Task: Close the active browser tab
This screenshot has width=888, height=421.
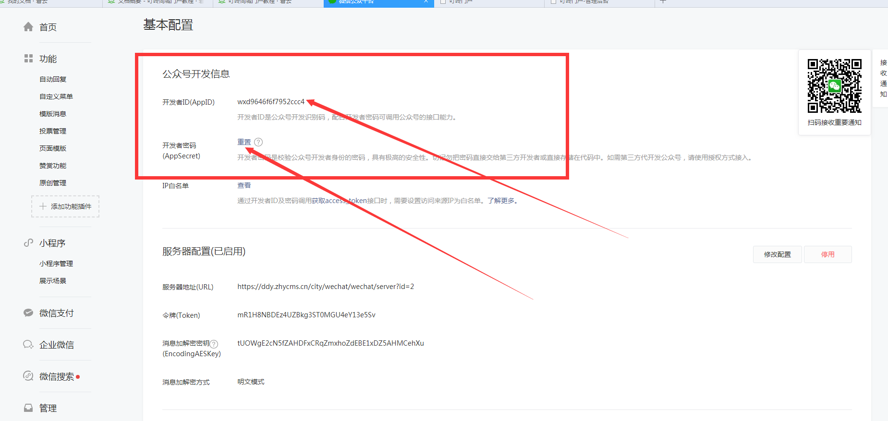Action: pyautogui.click(x=426, y=2)
